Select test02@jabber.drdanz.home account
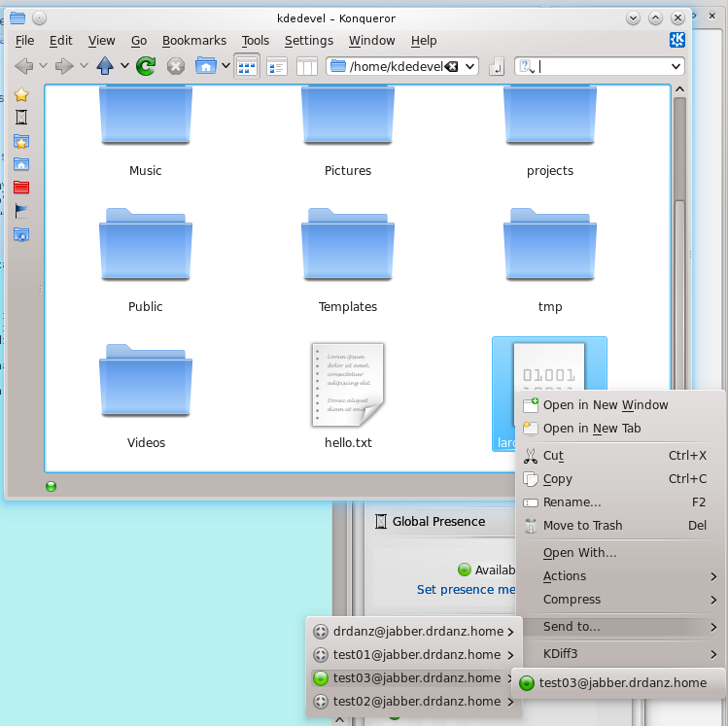728x726 pixels. tap(414, 701)
